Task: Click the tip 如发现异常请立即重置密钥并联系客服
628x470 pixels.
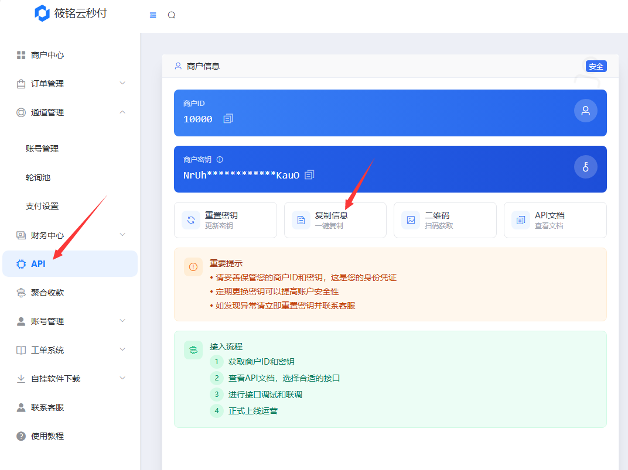Action: [x=285, y=306]
